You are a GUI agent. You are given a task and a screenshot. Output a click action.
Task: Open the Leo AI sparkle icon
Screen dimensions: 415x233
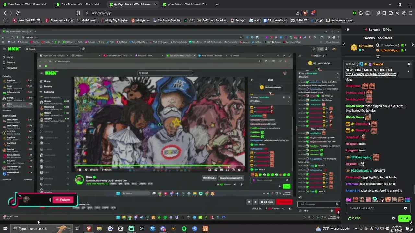coord(397,13)
